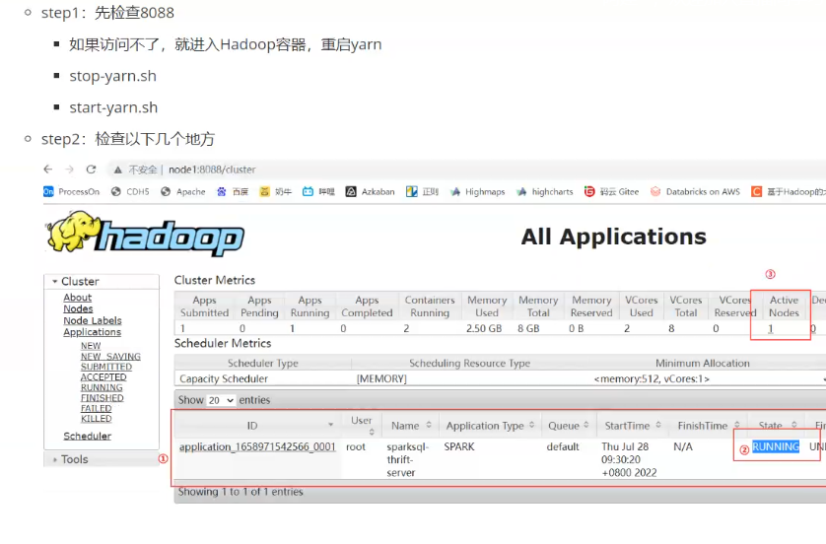
Task: Click the not-secure warning triangle icon
Action: click(118, 170)
